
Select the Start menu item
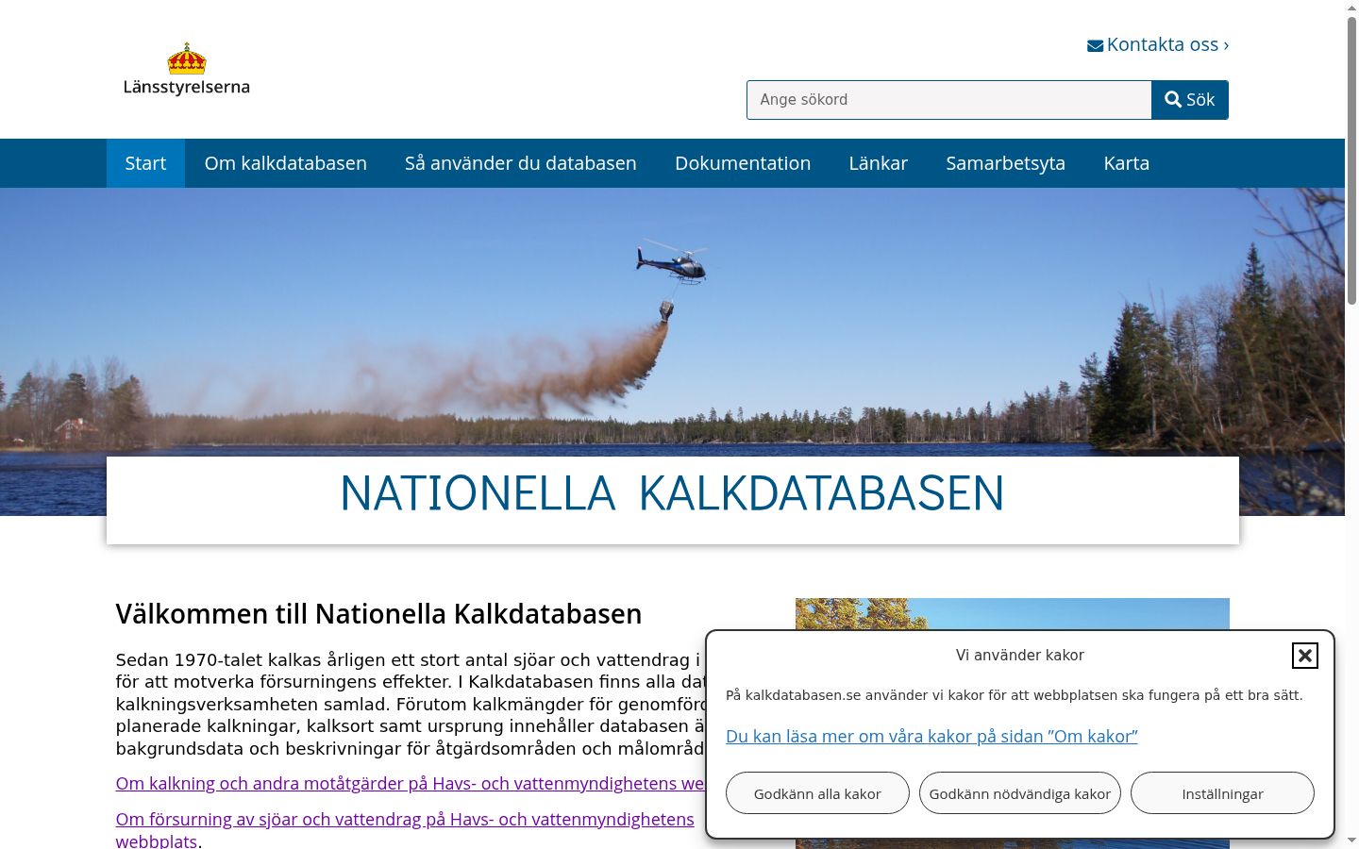tap(145, 163)
